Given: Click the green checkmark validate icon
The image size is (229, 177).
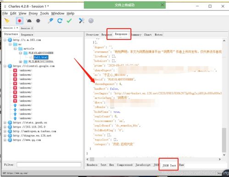Looking at the screenshot, I should [x=69, y=21].
